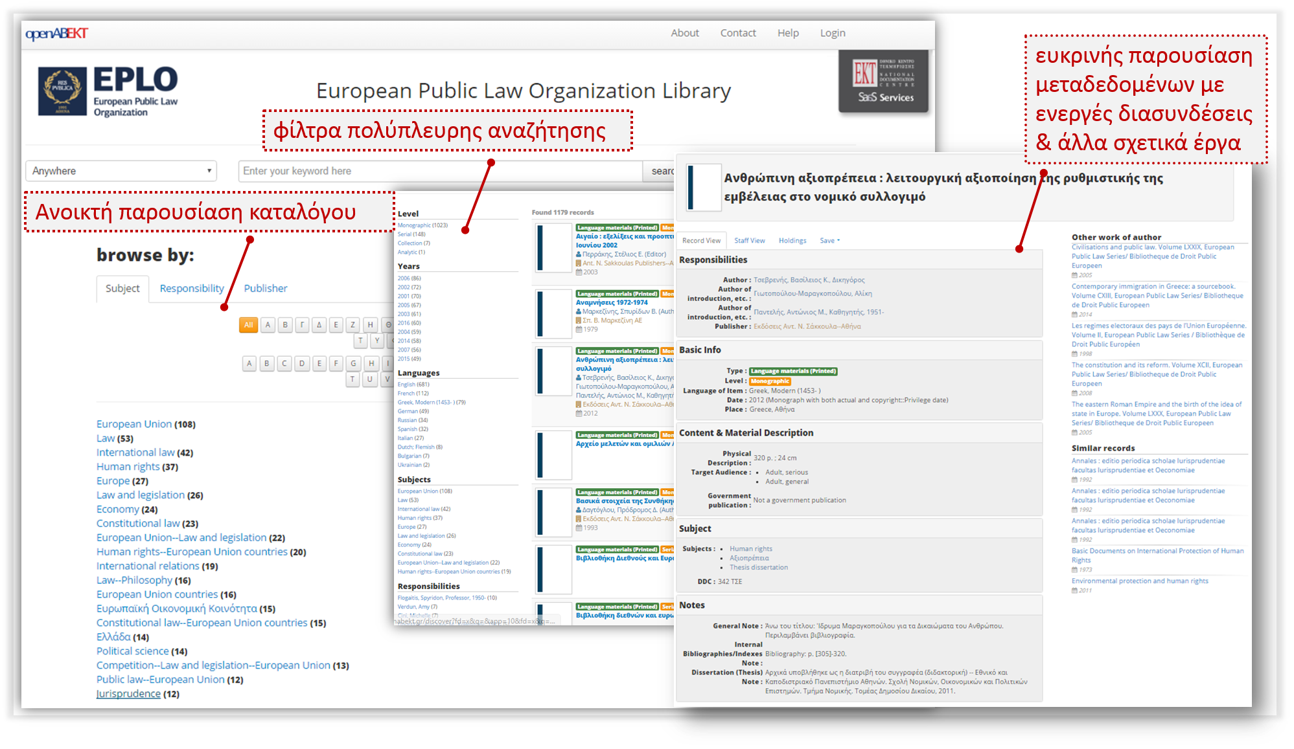Open the Anywhere search scope dropdown
The image size is (1294, 749).
pos(121,171)
